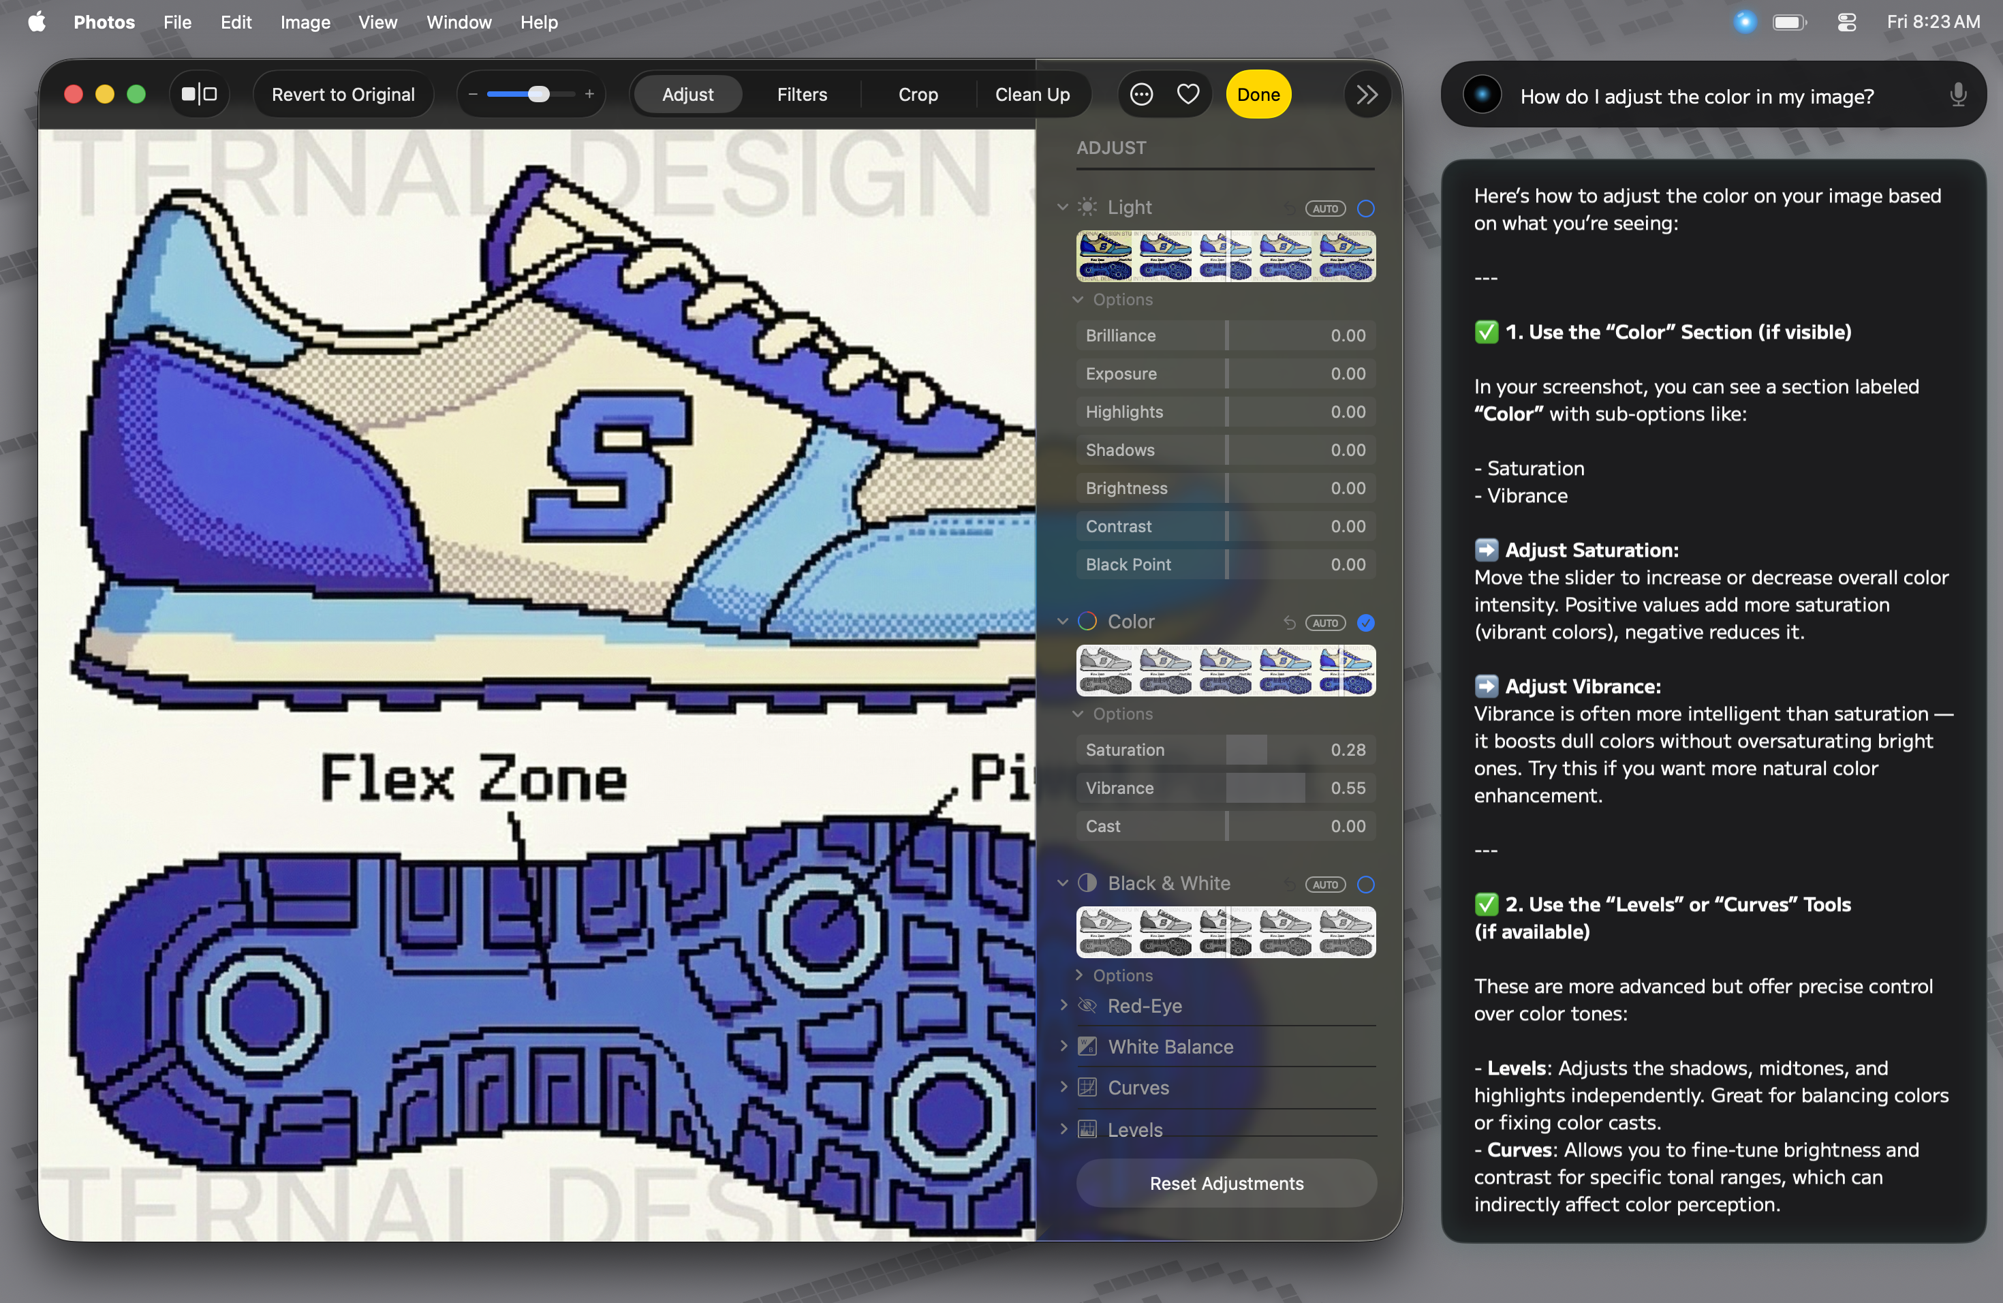
Task: Open the Help menu
Action: pos(539,22)
